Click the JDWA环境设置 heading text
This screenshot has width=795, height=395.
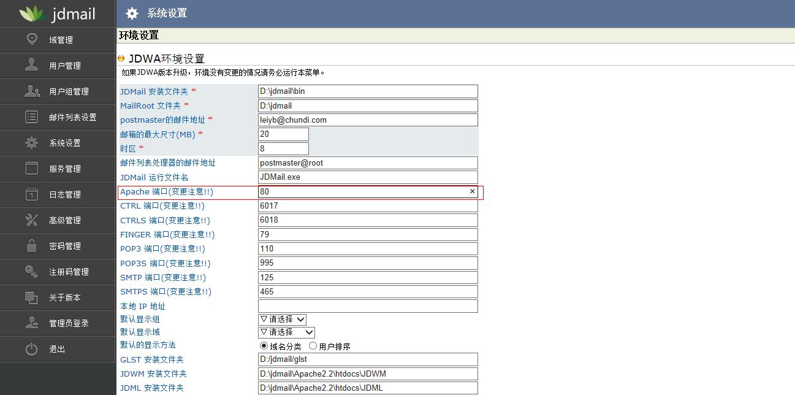(166, 59)
